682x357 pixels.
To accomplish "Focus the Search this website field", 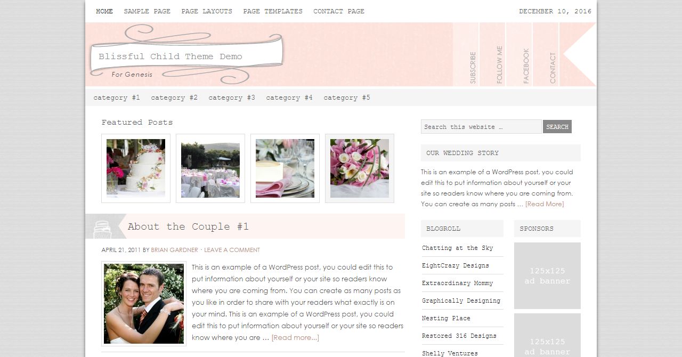I will [x=481, y=127].
